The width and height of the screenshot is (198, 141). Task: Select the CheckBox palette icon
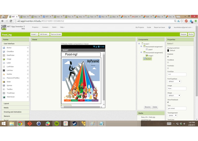pos(4,52)
